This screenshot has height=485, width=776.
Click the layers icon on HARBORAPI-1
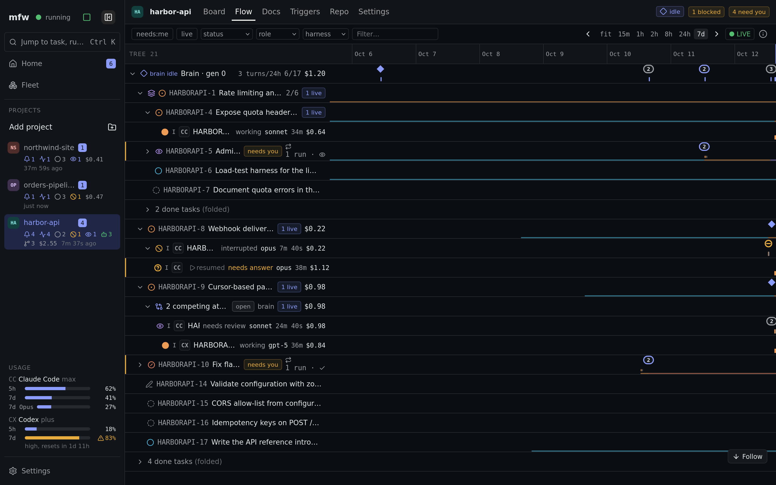coord(151,93)
